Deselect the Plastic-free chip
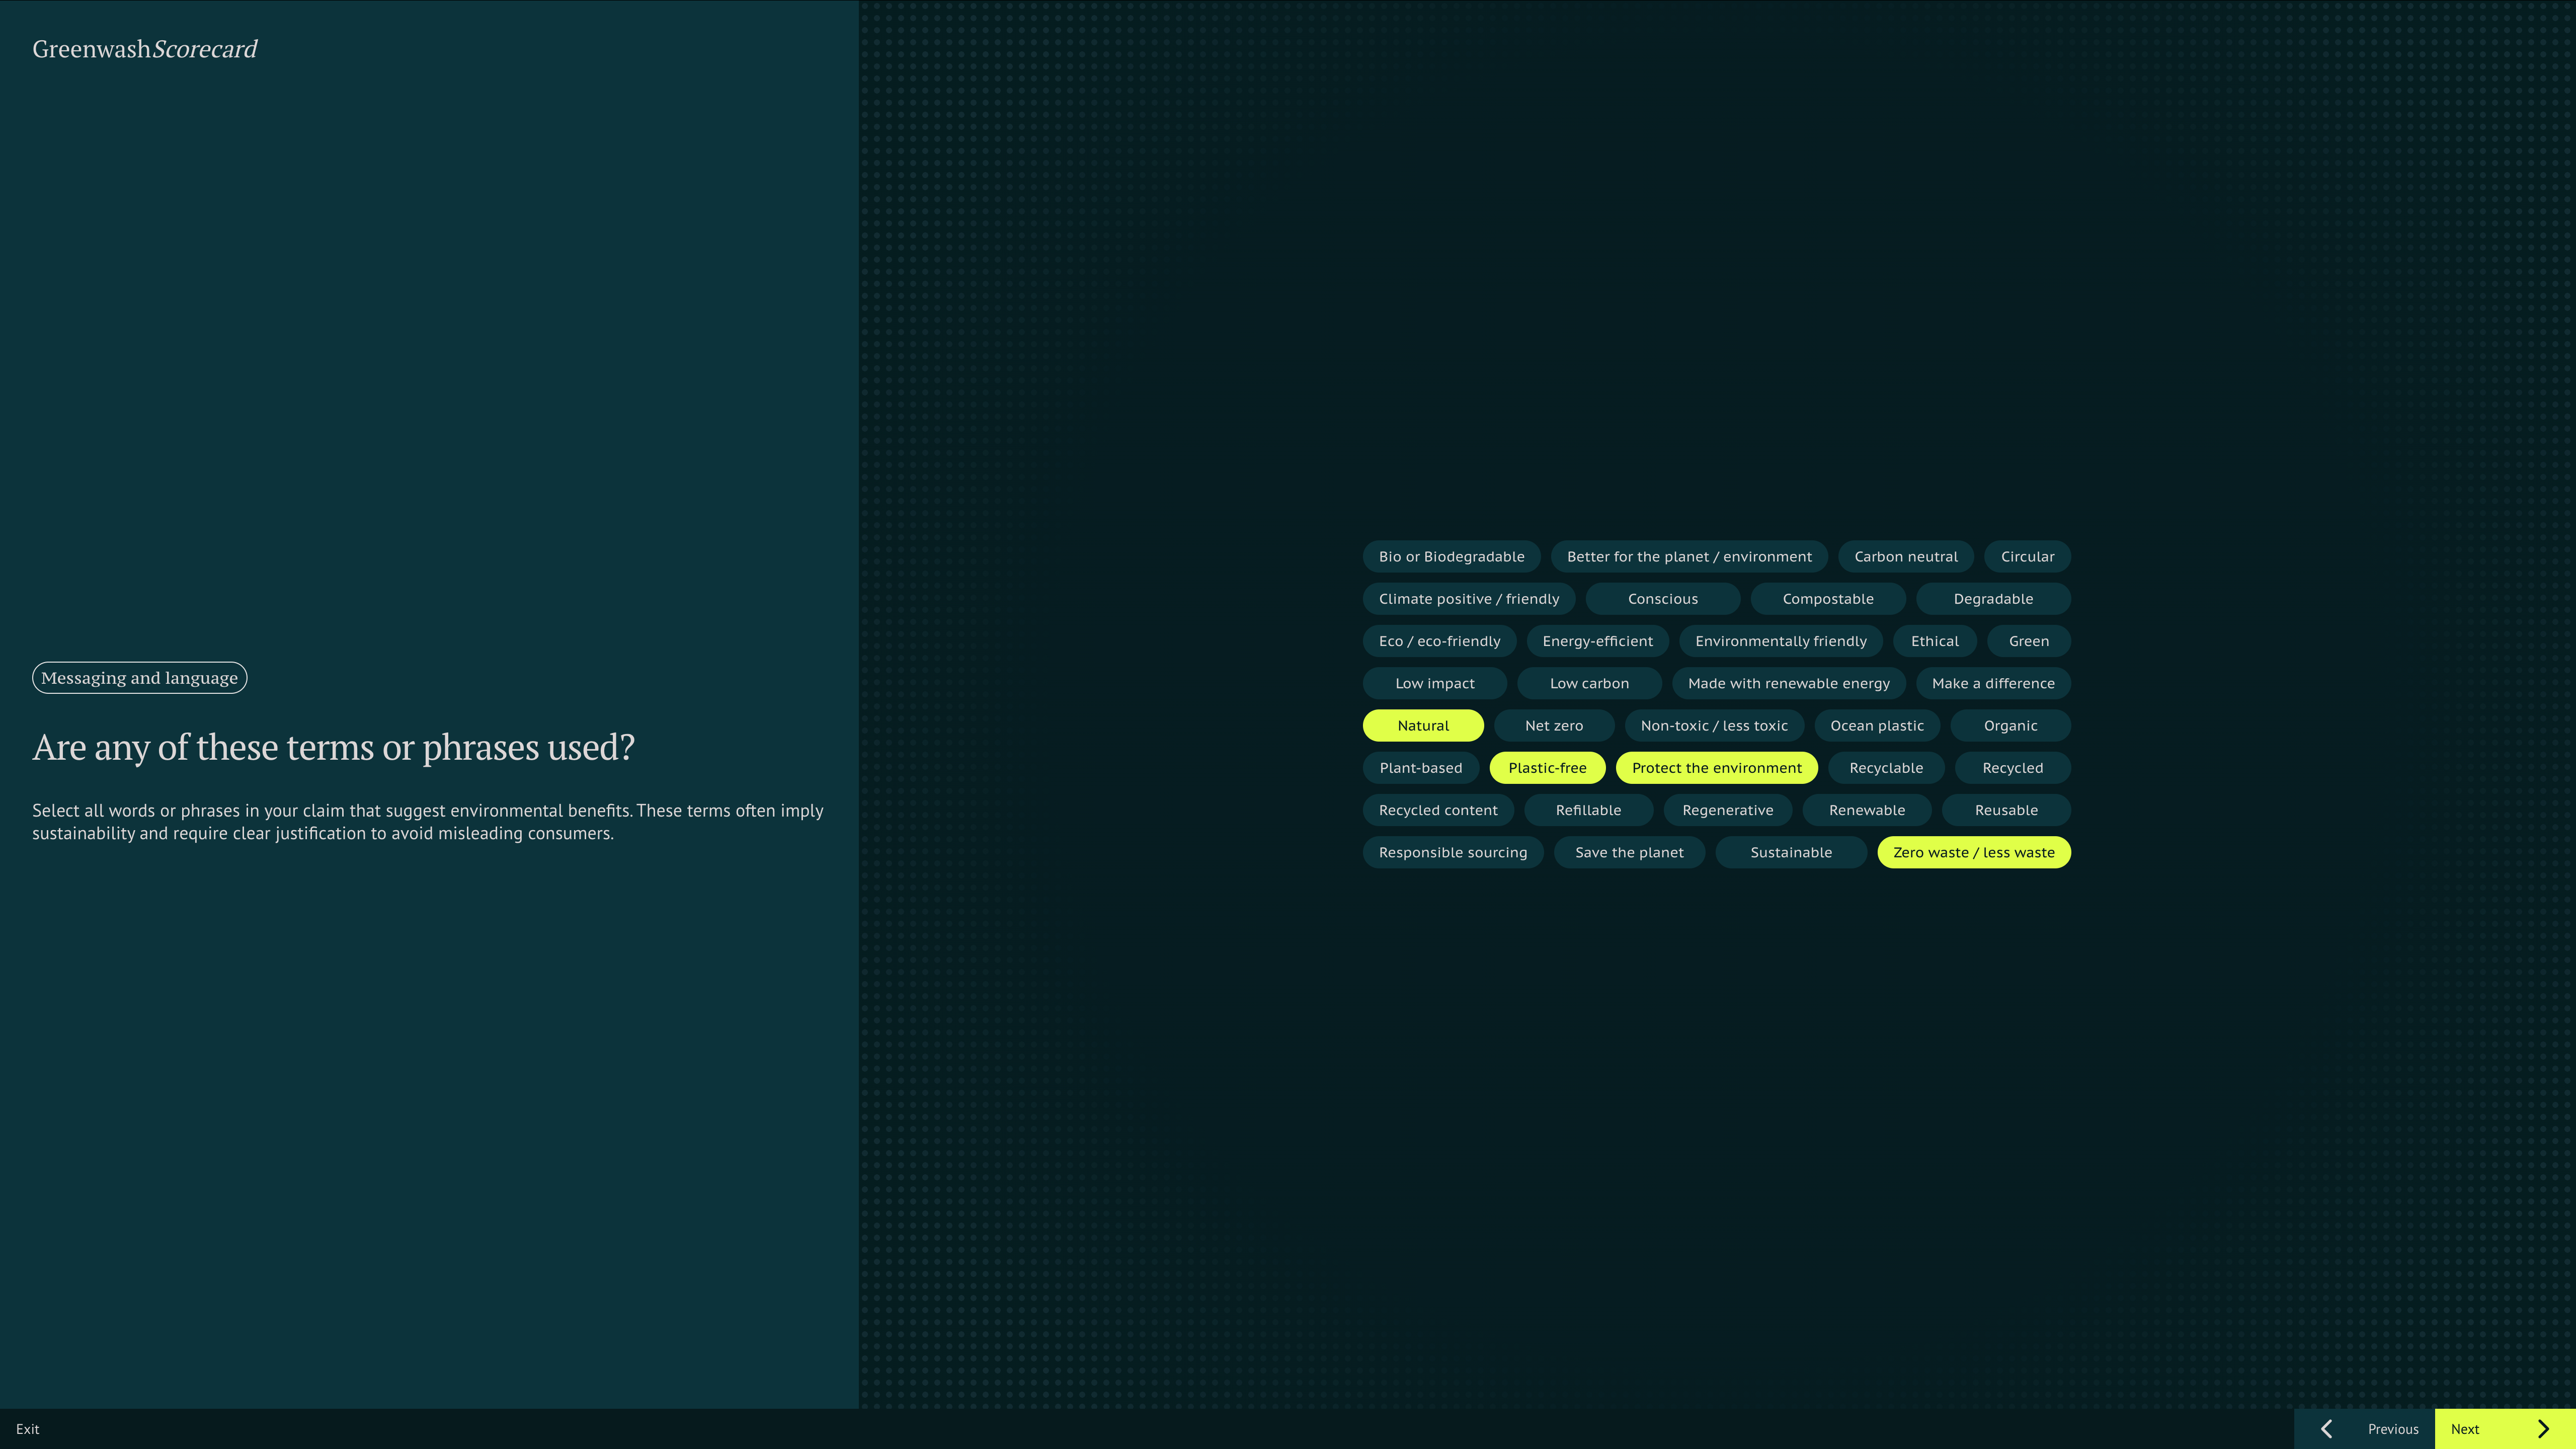 (1546, 768)
